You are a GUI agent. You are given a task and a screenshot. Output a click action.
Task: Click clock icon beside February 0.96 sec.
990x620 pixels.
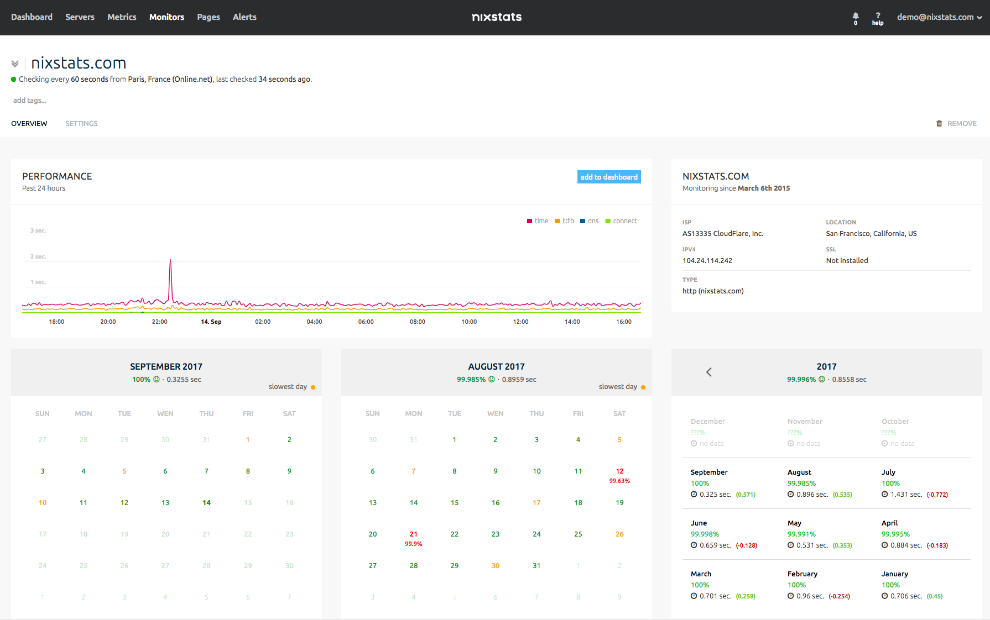pos(790,596)
